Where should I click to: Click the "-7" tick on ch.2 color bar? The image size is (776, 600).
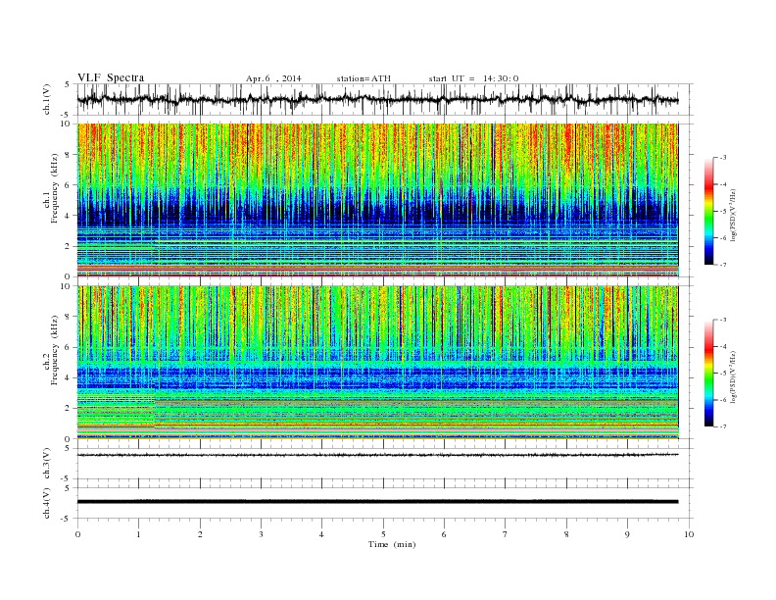tap(723, 426)
